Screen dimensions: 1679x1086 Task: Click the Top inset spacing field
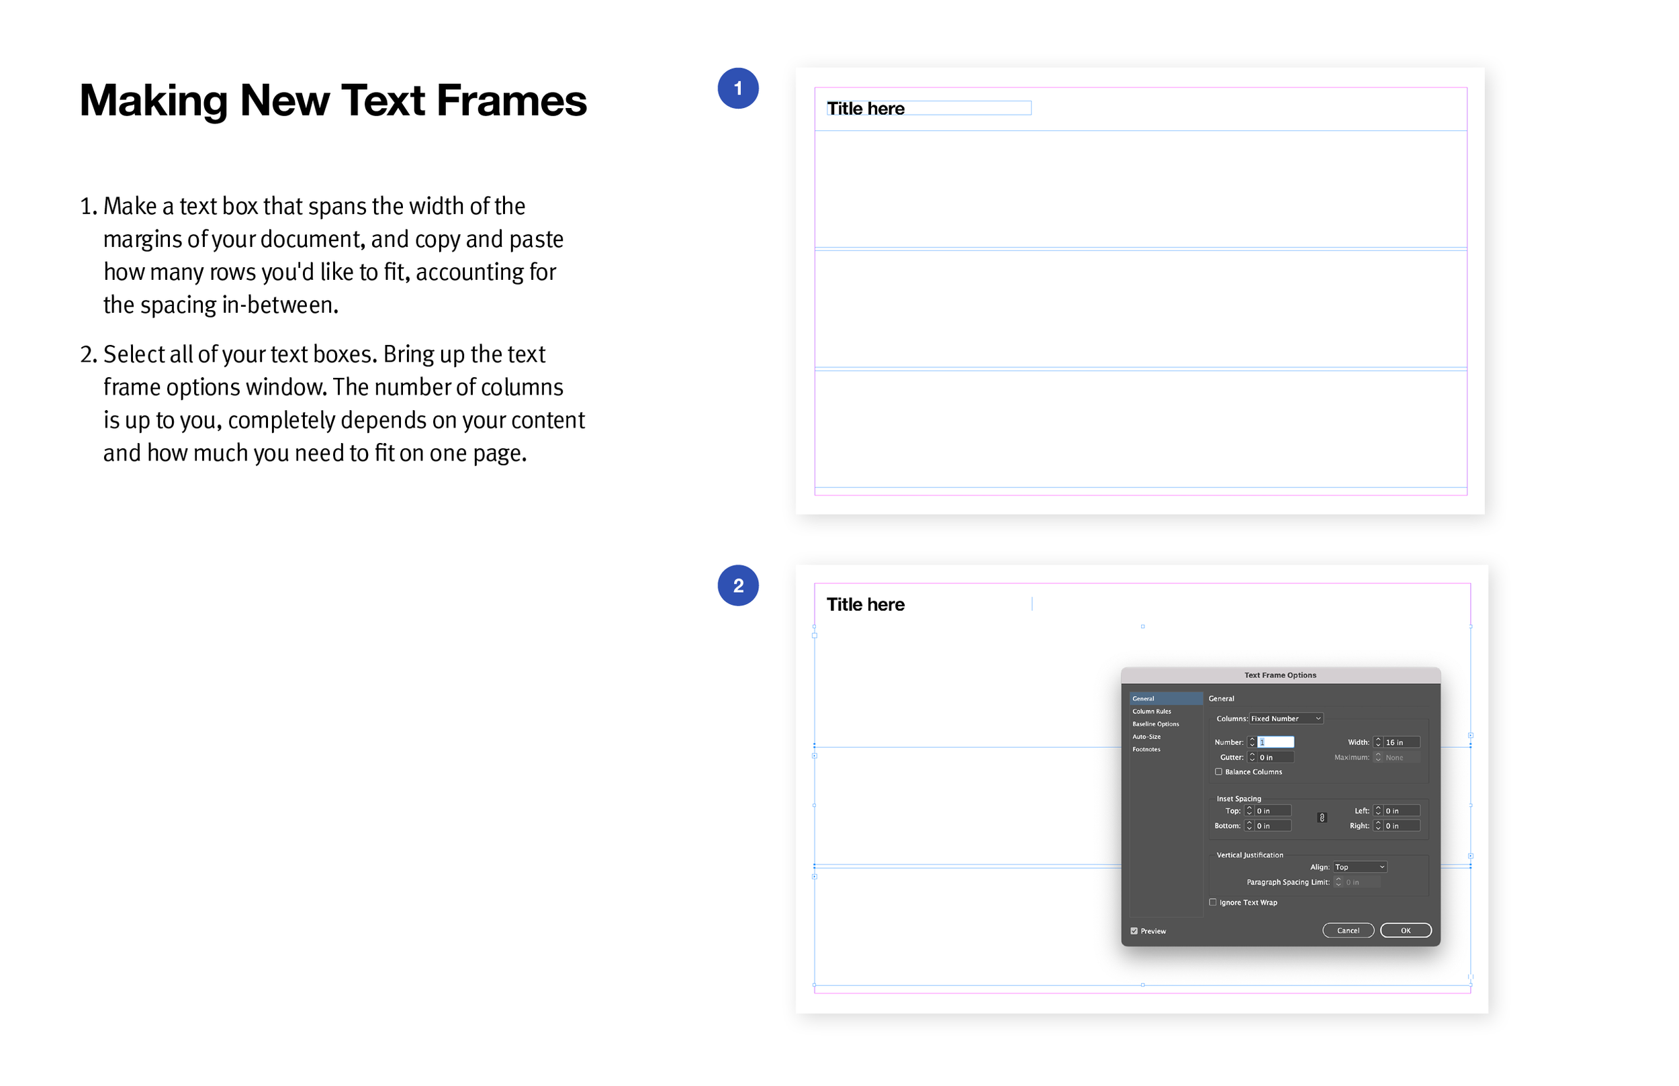pyautogui.click(x=1273, y=811)
